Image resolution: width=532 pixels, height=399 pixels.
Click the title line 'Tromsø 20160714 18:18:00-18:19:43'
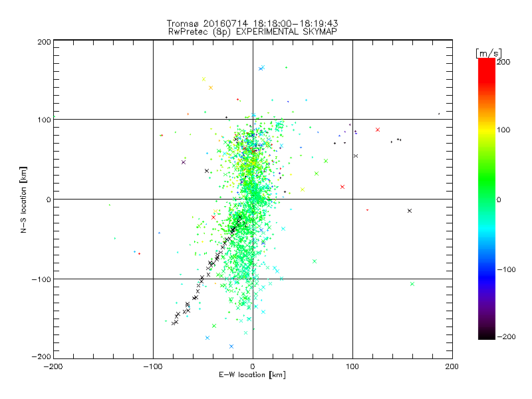(252, 23)
